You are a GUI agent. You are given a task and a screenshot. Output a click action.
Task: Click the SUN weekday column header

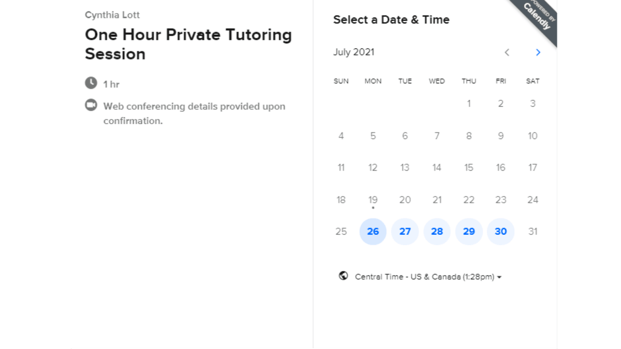click(341, 81)
